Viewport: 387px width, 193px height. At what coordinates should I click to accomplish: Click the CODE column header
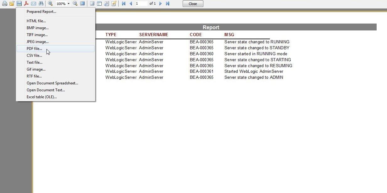coord(196,35)
